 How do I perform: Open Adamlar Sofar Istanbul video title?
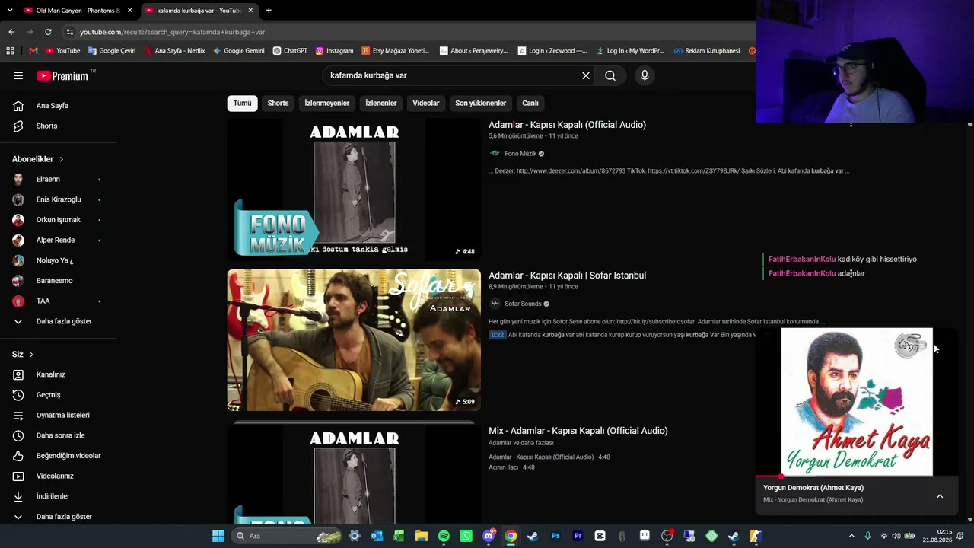[567, 276]
